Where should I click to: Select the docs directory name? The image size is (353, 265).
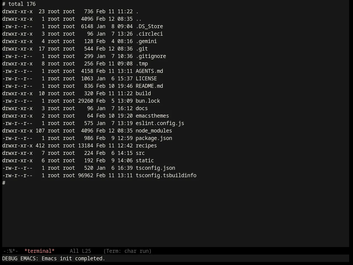(142, 108)
